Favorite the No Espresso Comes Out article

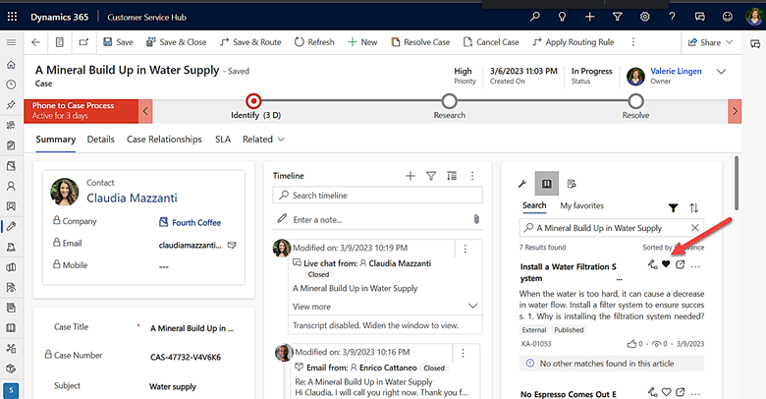[x=666, y=394]
